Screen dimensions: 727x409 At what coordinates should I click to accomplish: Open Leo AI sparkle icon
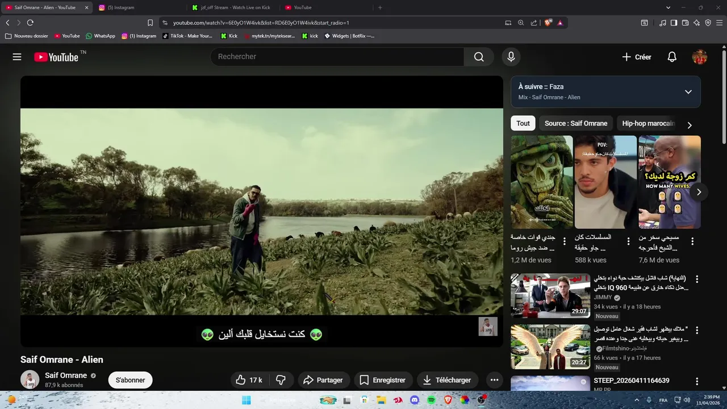coord(696,23)
